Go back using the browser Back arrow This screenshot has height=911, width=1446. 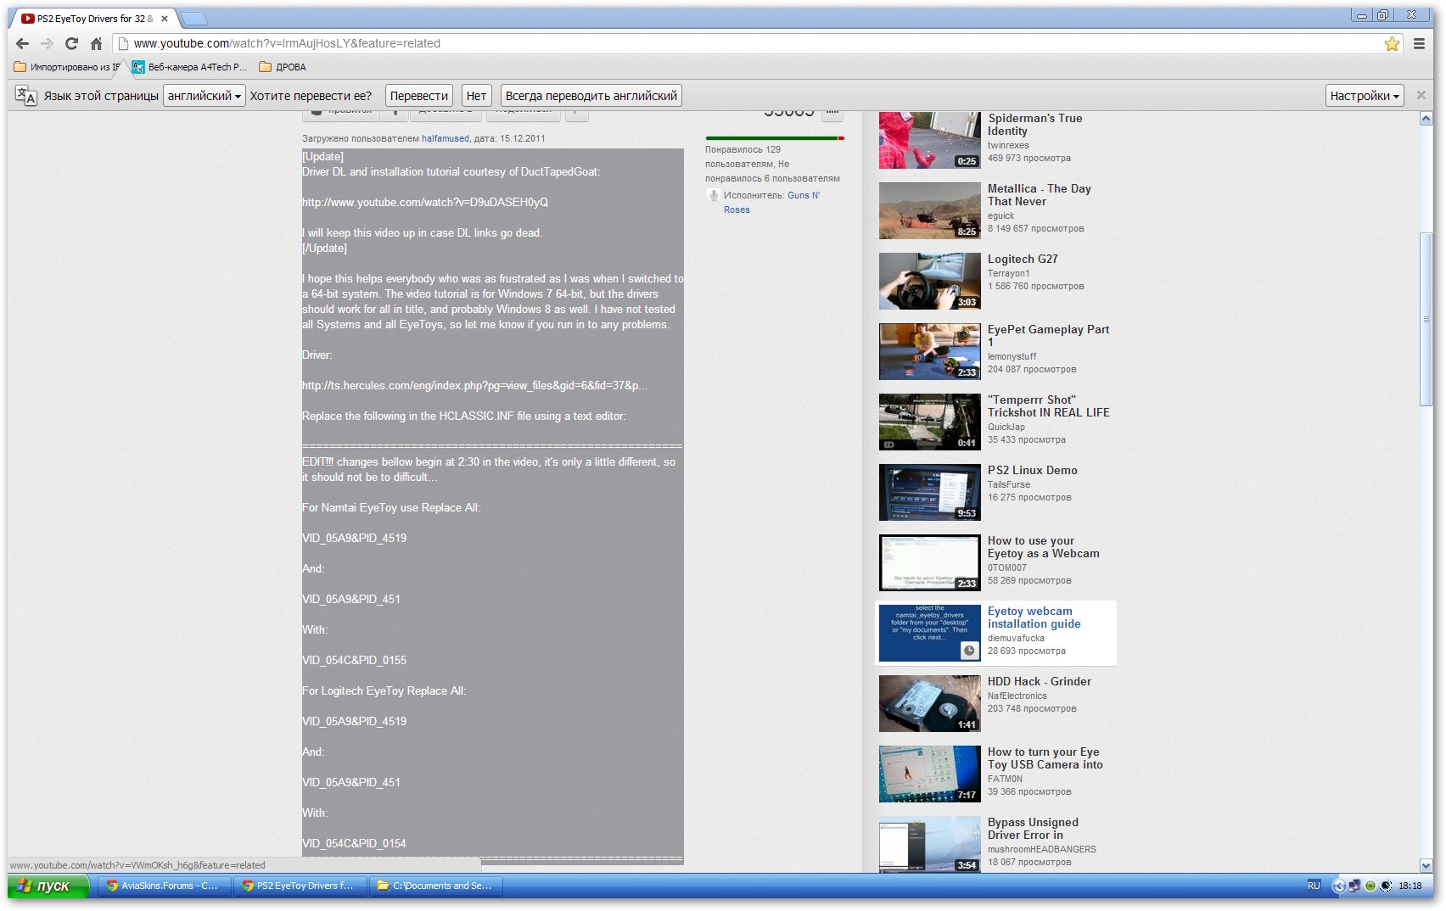pyautogui.click(x=22, y=43)
